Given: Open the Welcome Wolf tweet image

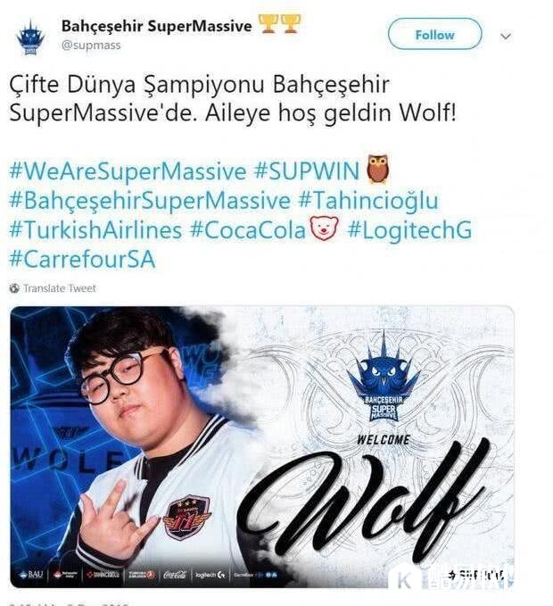Looking at the screenshot, I should pos(262,447).
